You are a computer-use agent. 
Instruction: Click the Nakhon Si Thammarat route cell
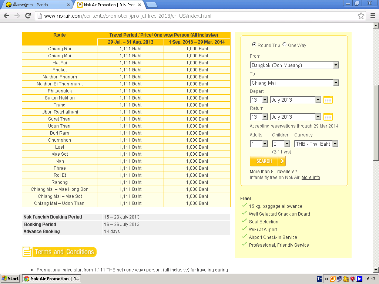click(60, 84)
